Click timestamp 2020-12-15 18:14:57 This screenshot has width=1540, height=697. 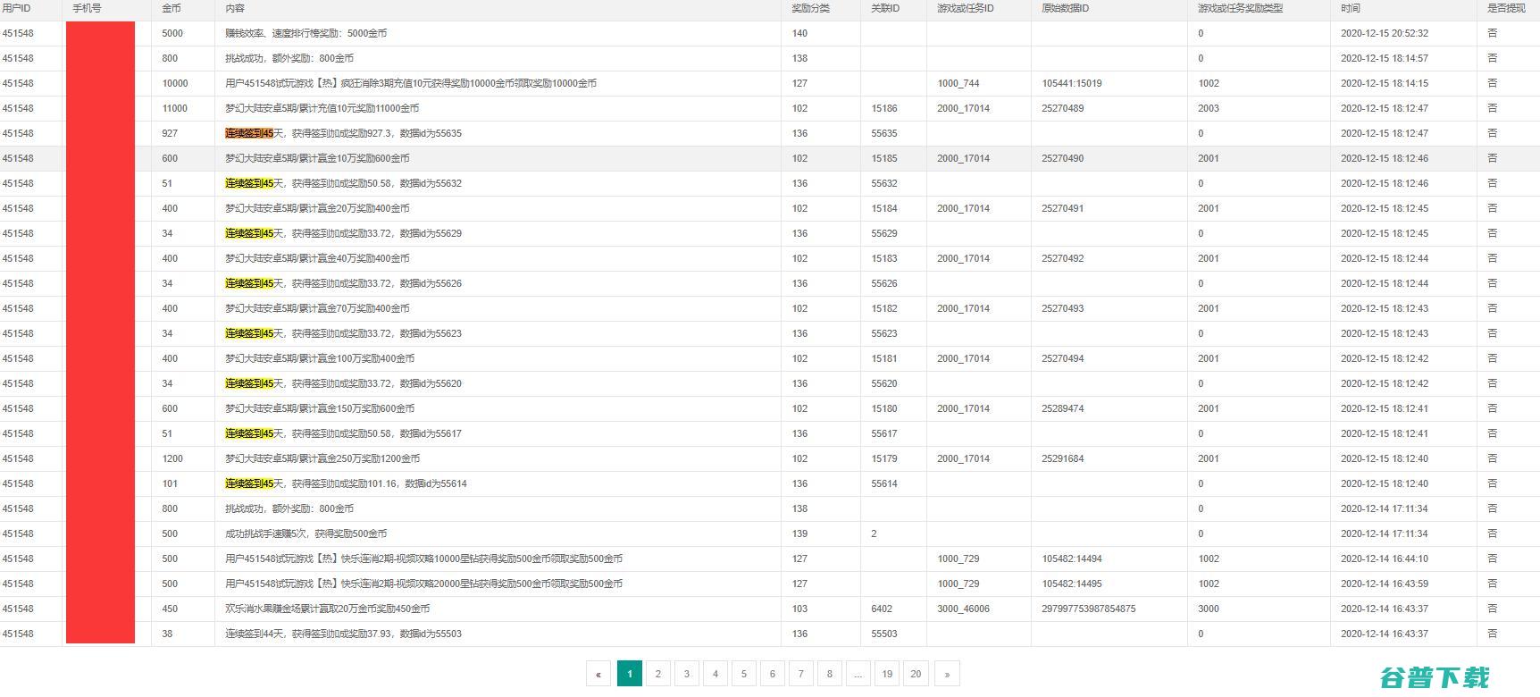point(1385,58)
